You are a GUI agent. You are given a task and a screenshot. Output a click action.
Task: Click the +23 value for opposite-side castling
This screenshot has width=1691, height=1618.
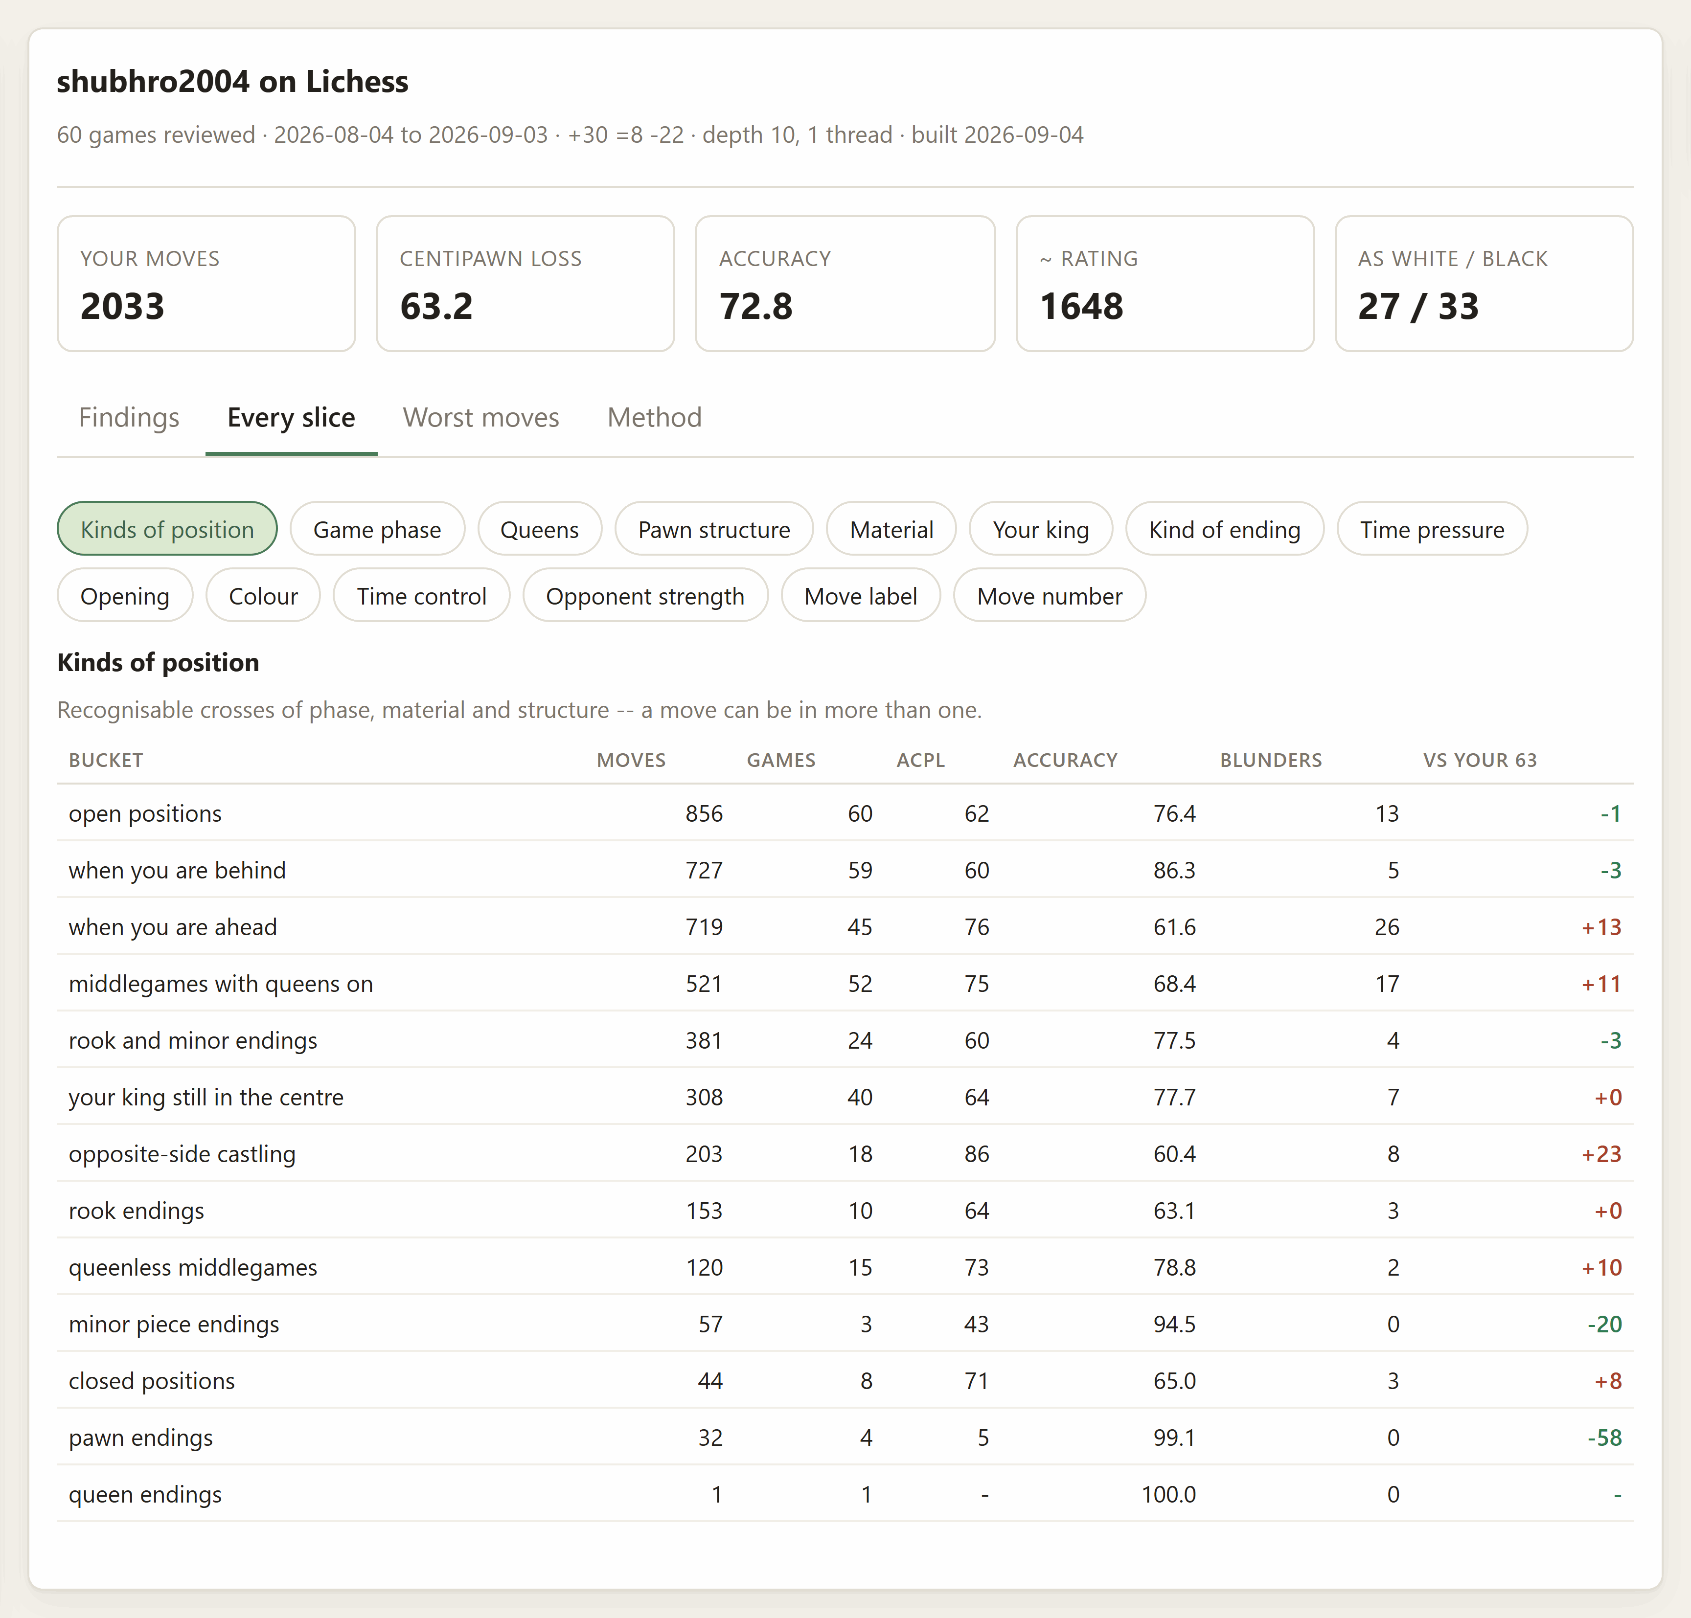coord(1601,1154)
